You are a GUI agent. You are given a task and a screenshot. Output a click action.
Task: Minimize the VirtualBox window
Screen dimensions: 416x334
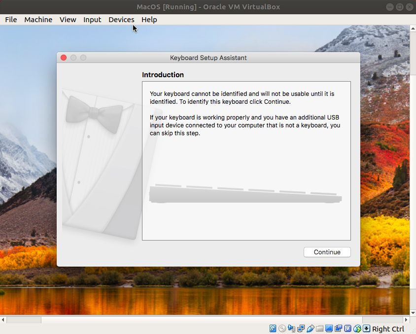(390, 7)
